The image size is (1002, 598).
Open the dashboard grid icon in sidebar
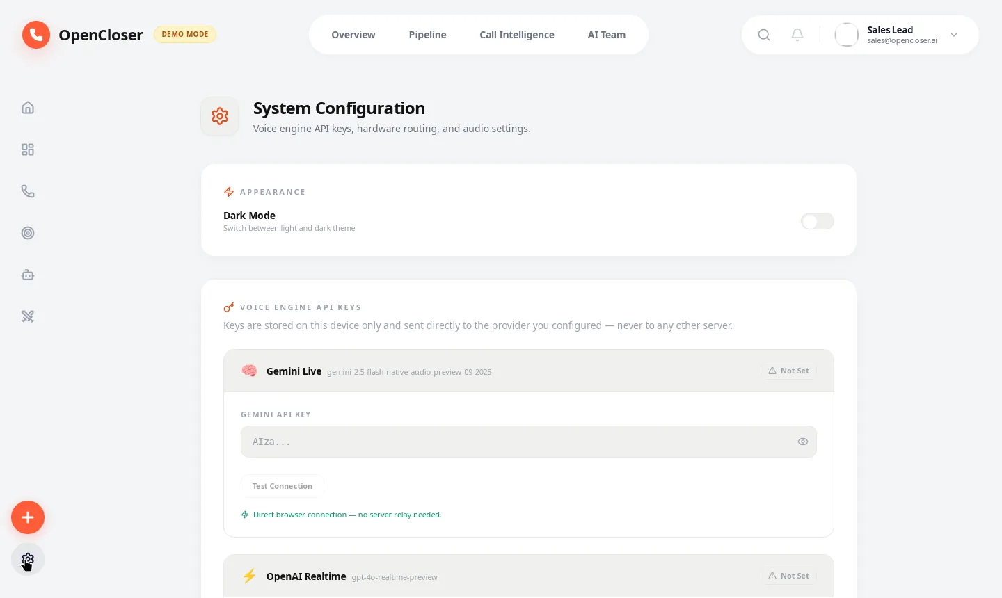28,149
